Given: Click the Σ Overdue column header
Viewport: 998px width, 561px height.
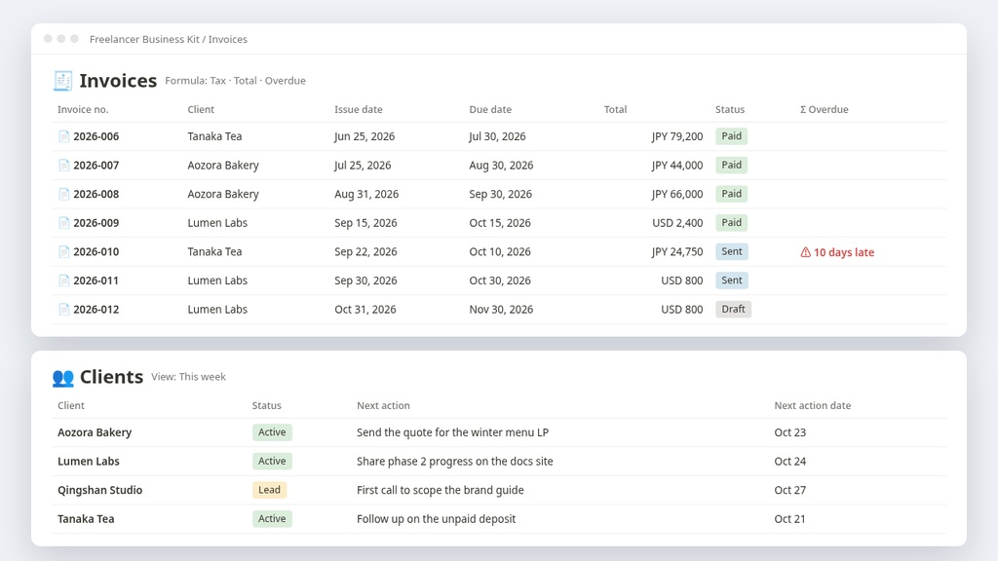Looking at the screenshot, I should click(x=825, y=109).
